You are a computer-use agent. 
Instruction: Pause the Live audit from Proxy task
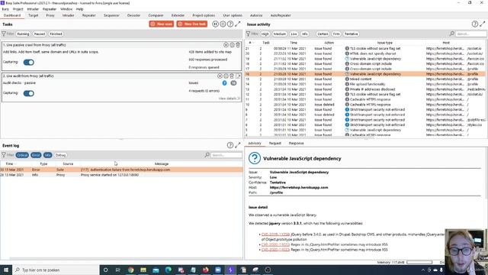220,76
